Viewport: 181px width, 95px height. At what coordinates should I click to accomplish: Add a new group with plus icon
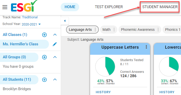point(45,57)
